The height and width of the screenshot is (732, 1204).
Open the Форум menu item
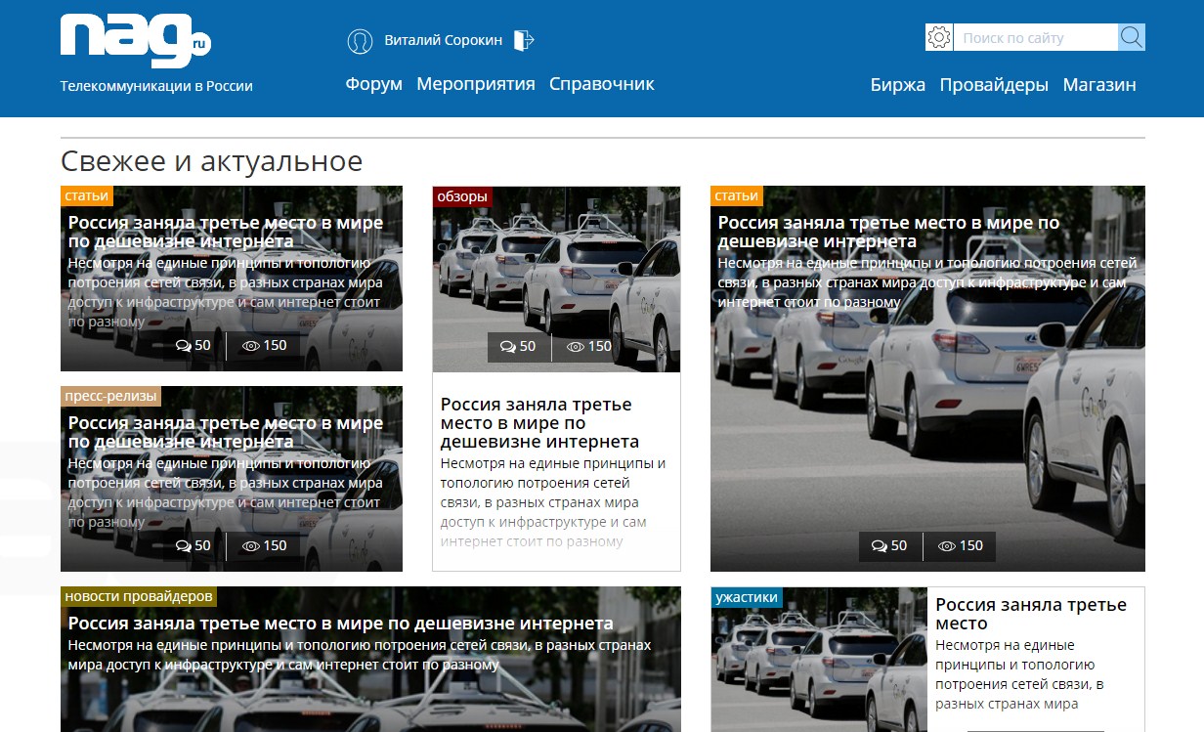[x=373, y=84]
